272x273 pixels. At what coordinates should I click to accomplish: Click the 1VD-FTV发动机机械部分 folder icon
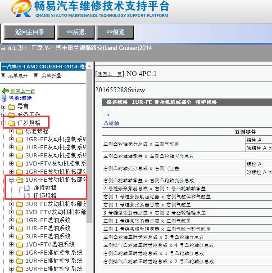pos(19,212)
